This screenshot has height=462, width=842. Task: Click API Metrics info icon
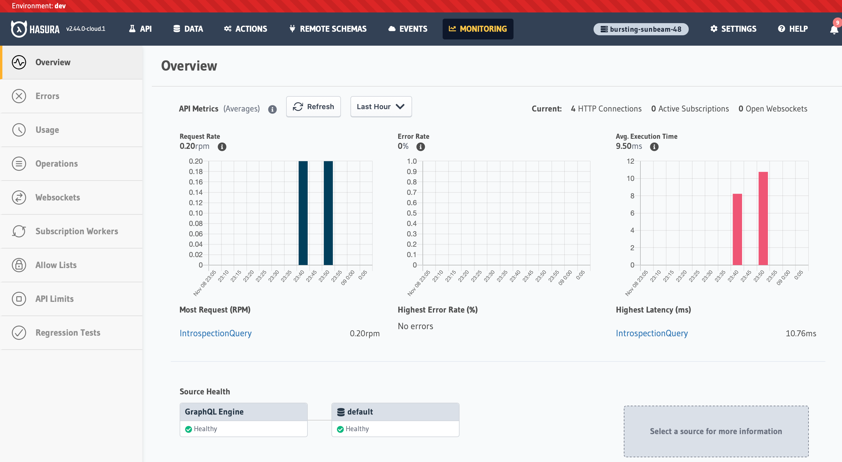tap(272, 109)
